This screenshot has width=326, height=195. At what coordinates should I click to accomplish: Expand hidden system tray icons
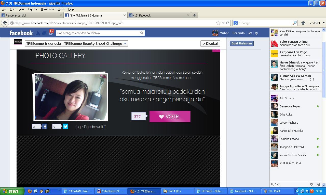297,191
